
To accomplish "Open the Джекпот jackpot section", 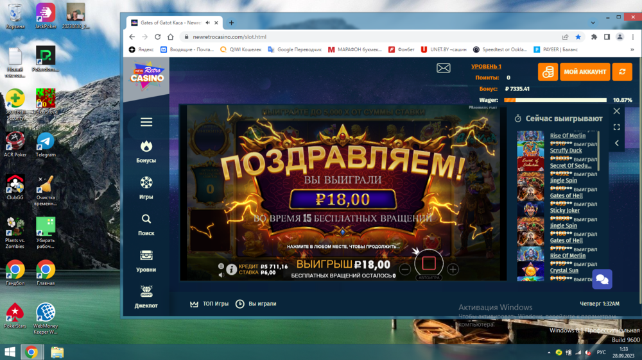I will pos(146,297).
